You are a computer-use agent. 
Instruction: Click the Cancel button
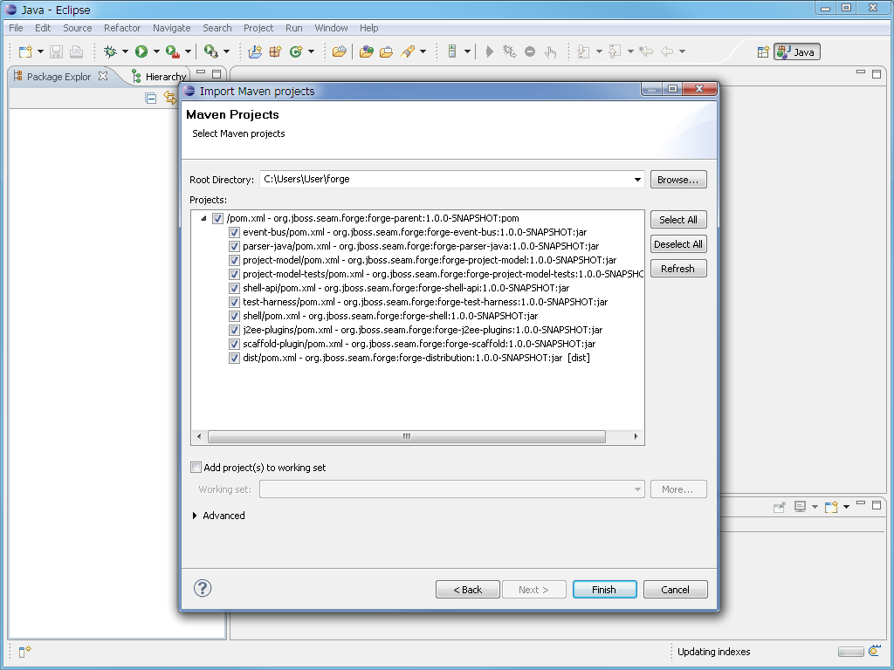pyautogui.click(x=675, y=590)
